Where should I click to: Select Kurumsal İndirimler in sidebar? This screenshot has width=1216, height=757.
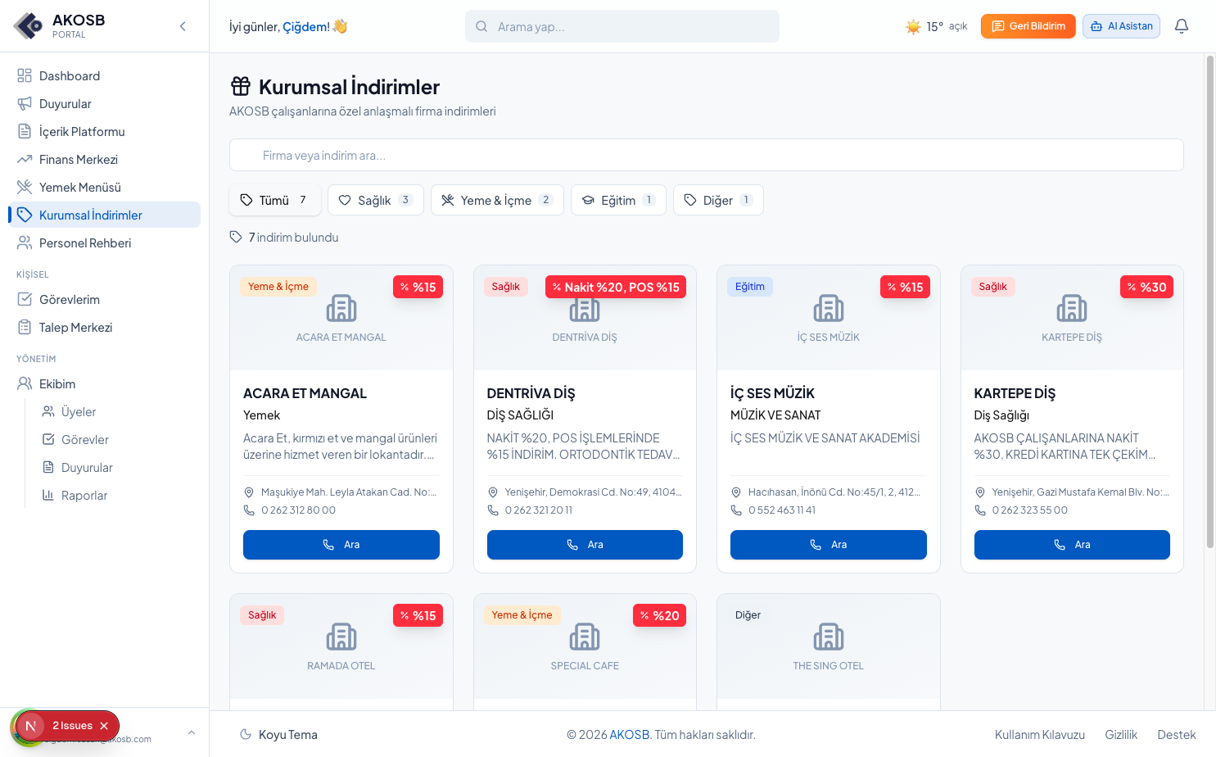point(104,215)
